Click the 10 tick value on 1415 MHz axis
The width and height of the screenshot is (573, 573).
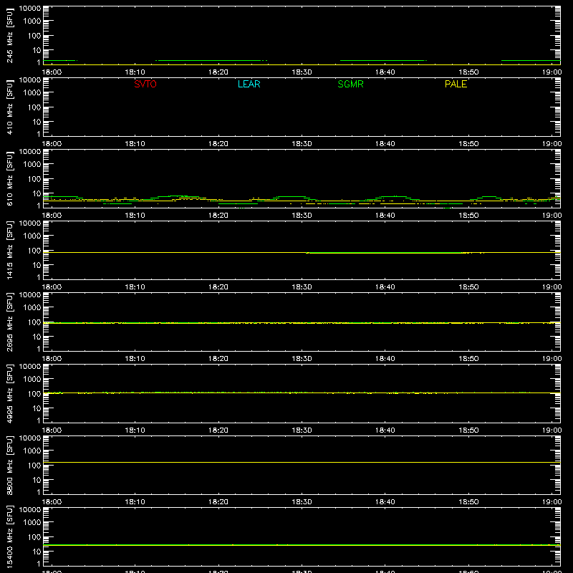point(37,265)
